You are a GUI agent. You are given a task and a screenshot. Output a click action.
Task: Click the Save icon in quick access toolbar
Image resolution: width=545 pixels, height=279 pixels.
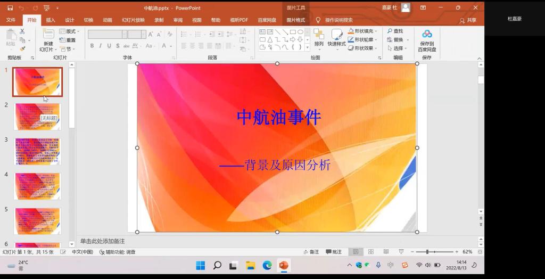(x=10, y=8)
